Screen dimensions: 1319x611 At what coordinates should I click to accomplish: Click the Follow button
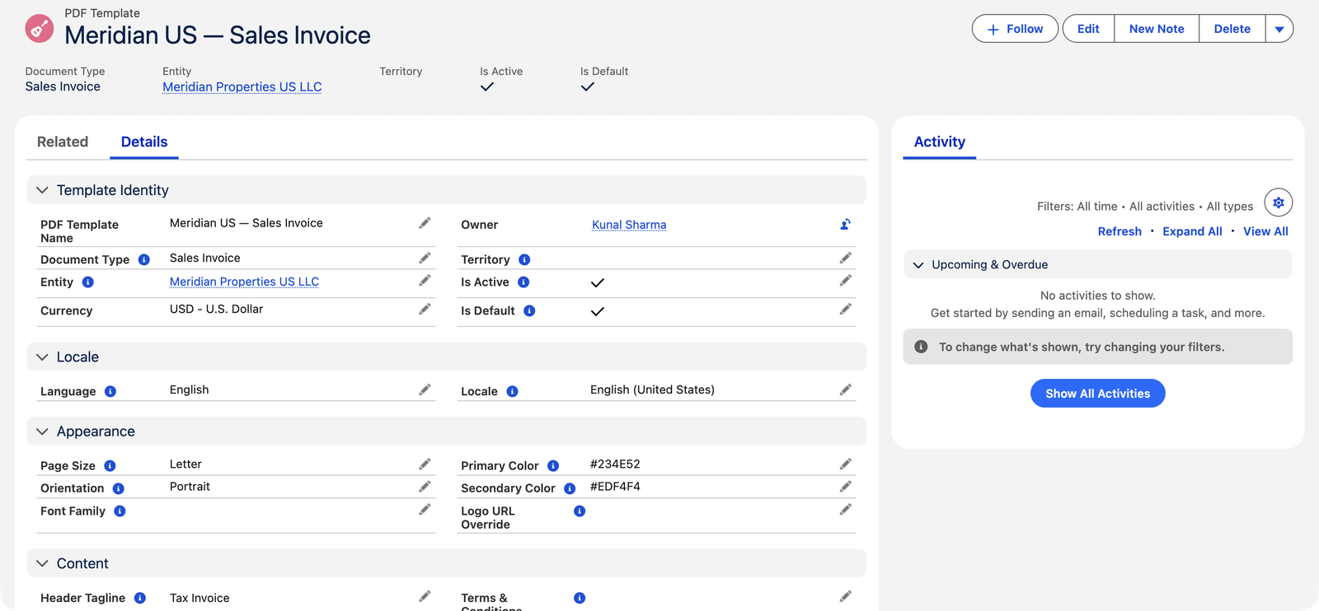tap(1015, 29)
